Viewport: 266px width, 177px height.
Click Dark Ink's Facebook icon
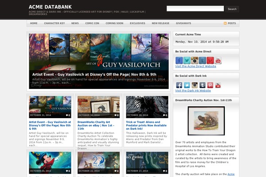(179, 85)
